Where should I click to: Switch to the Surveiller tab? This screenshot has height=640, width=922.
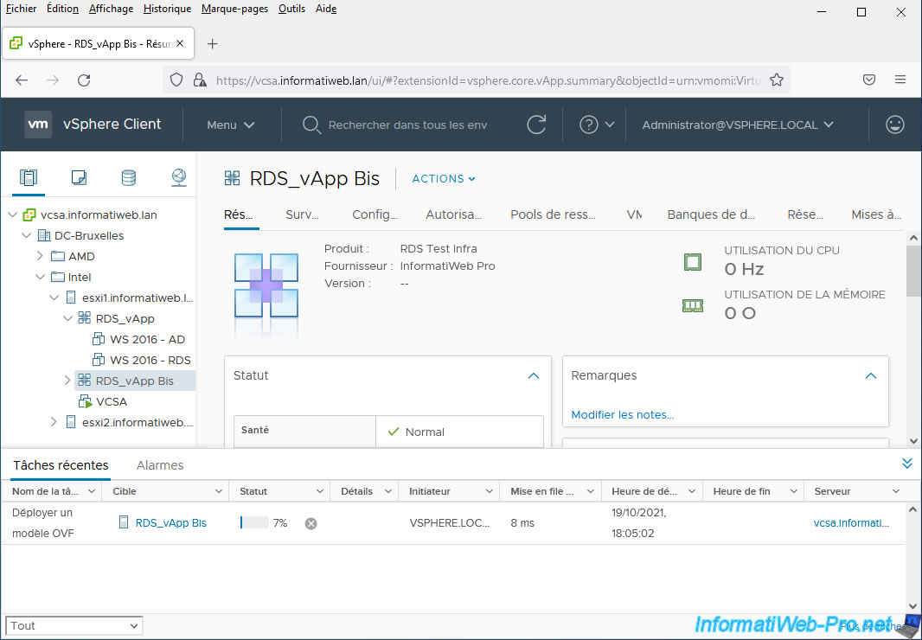pyautogui.click(x=302, y=214)
